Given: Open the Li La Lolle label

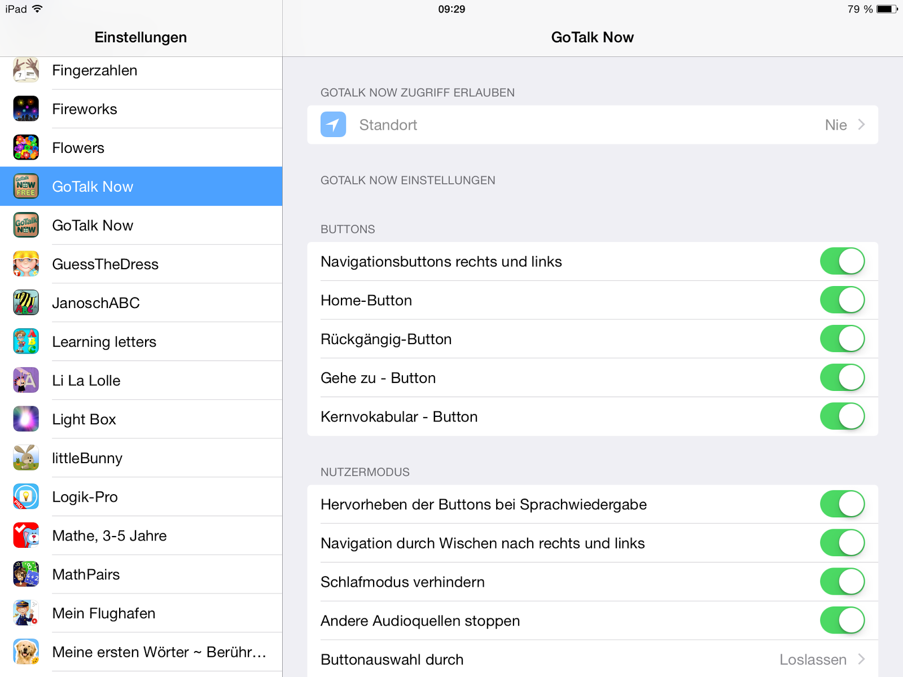Looking at the screenshot, I should (x=86, y=381).
